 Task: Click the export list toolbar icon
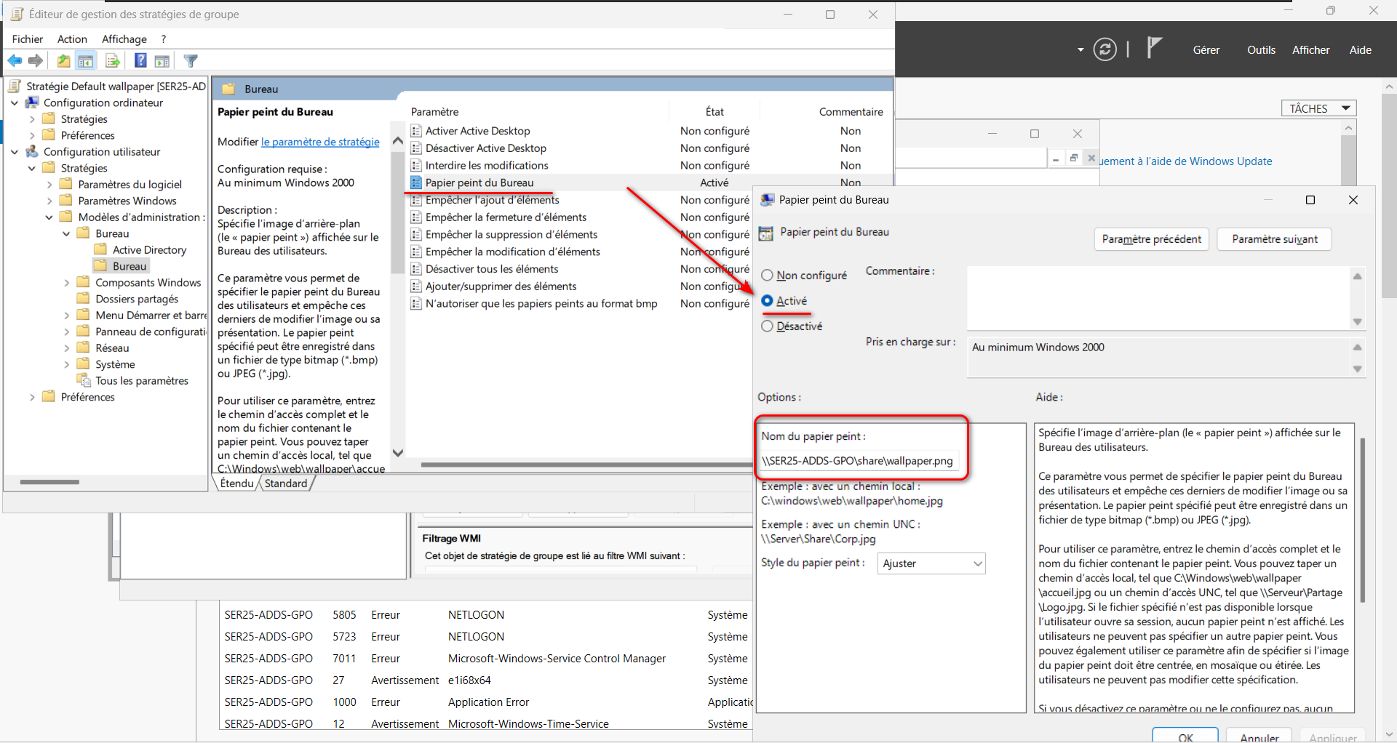coord(113,61)
